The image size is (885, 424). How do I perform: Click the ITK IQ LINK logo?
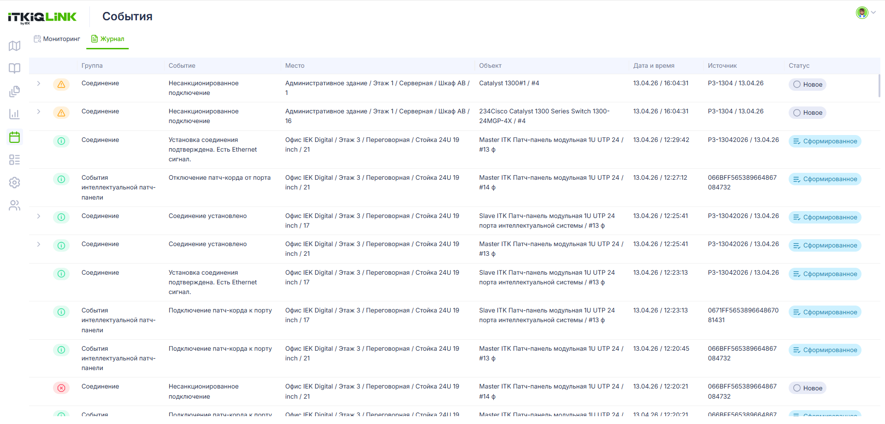[42, 18]
